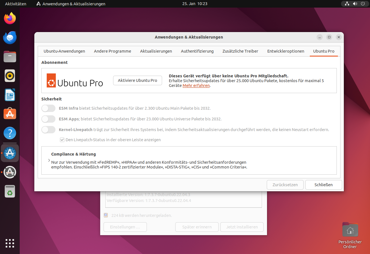
Task: Toggle the ESM Infra switch
Action: 48,108
